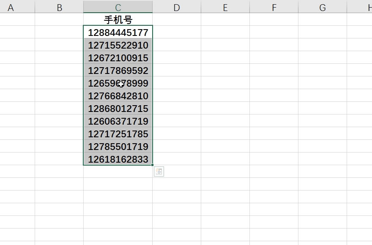372x245 pixels.
Task: Select column header D
Action: coord(176,7)
